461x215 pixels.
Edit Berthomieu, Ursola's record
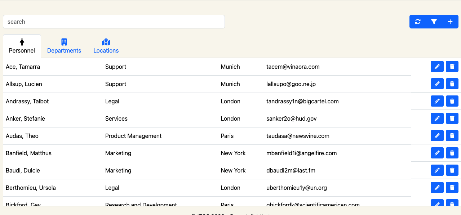pyautogui.click(x=437, y=187)
